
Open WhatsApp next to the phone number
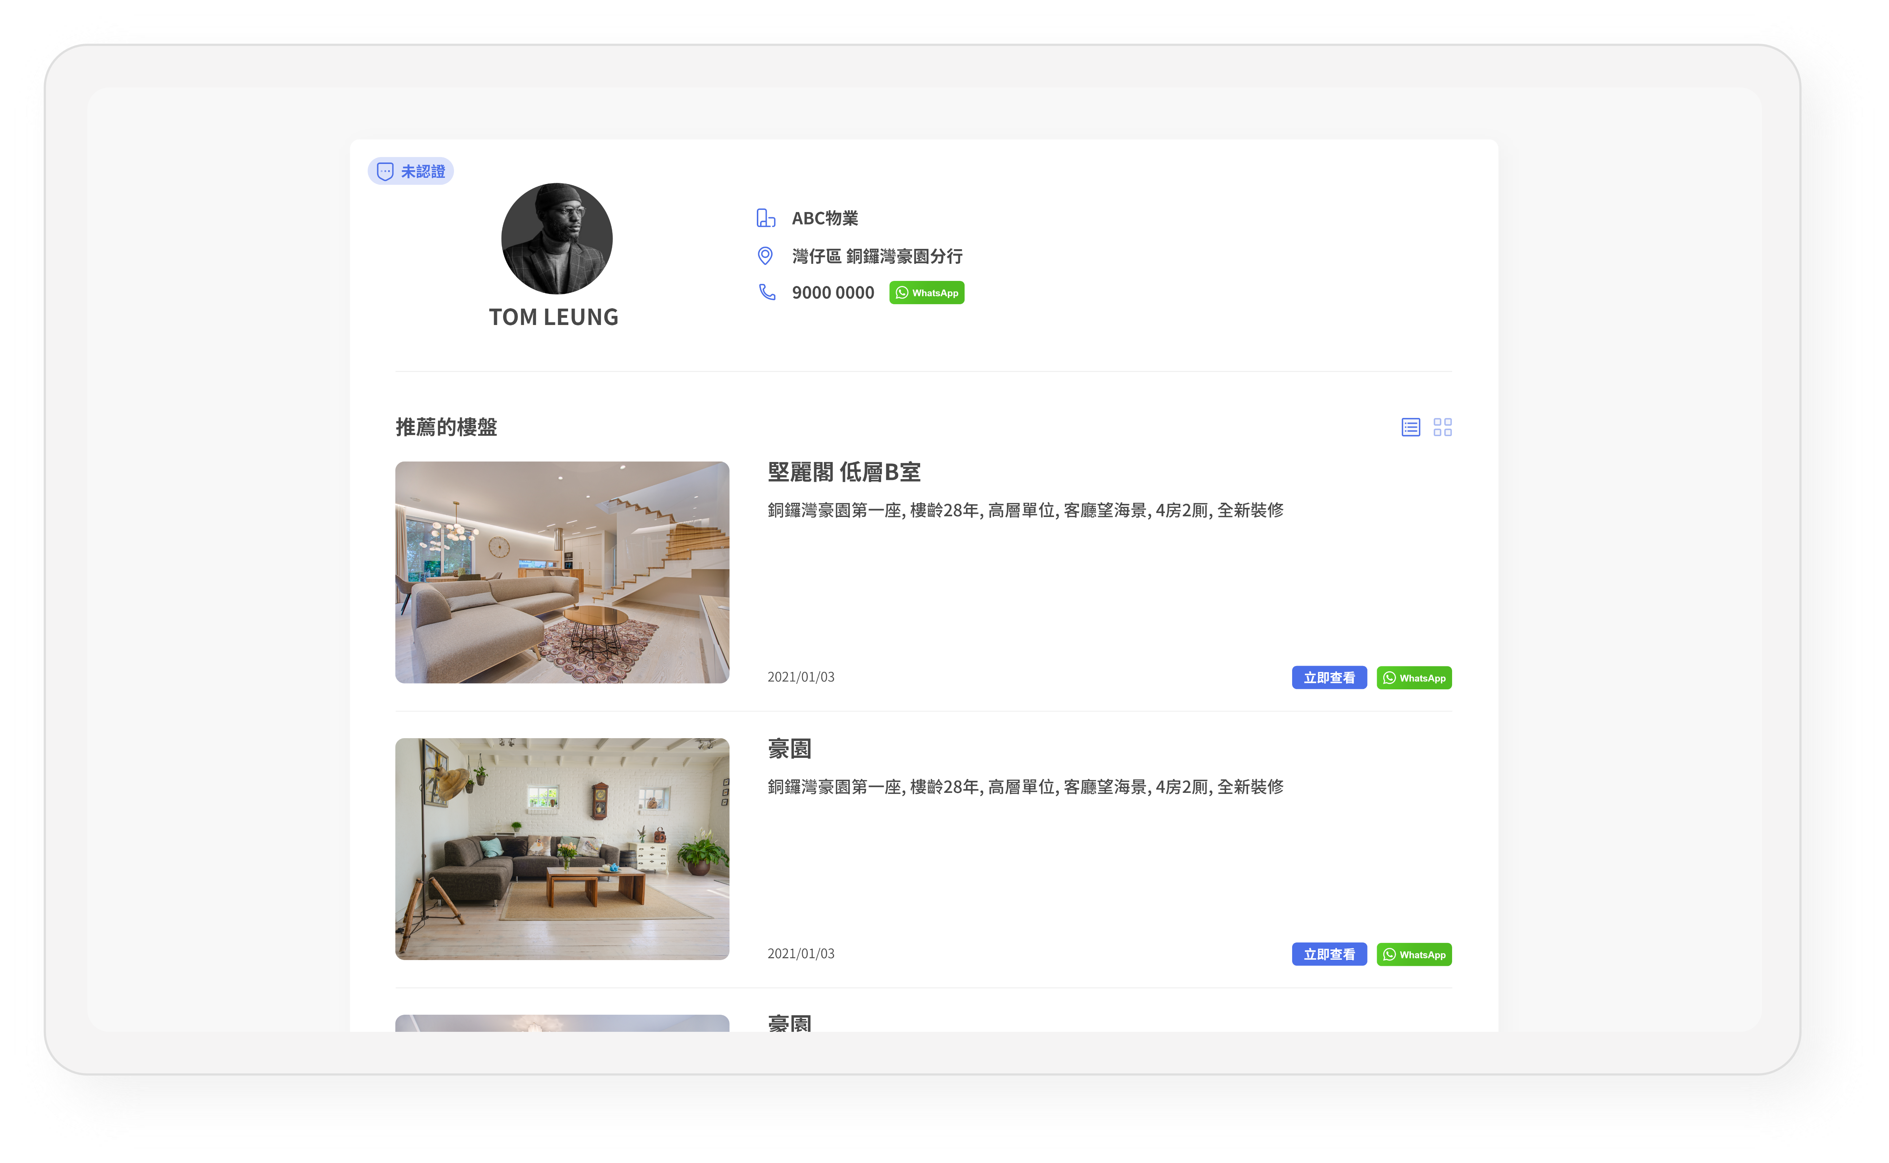click(x=927, y=292)
